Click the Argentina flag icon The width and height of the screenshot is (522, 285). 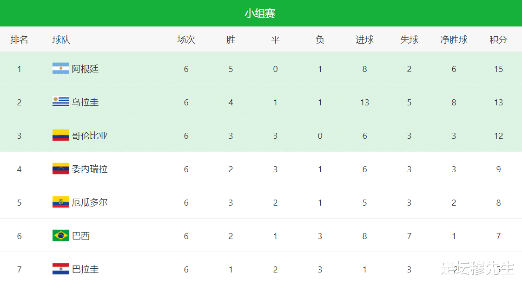click(61, 69)
